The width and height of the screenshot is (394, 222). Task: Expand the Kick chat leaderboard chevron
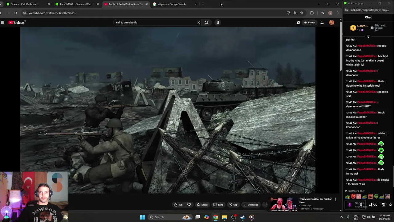368,36
